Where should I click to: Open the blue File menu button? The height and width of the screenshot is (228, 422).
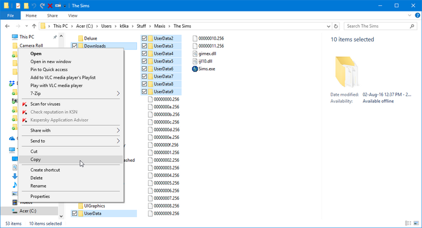point(10,16)
